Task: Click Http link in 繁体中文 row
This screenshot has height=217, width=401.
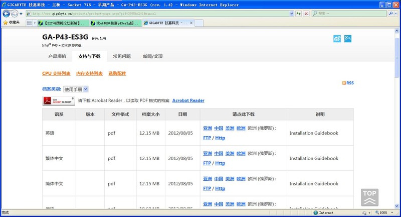Action: (220, 163)
